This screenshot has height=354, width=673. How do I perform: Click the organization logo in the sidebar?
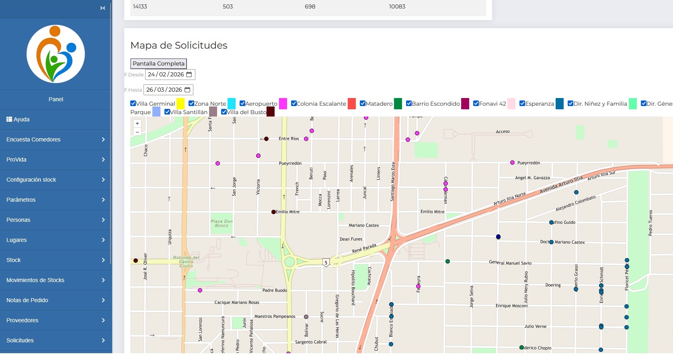click(x=56, y=54)
